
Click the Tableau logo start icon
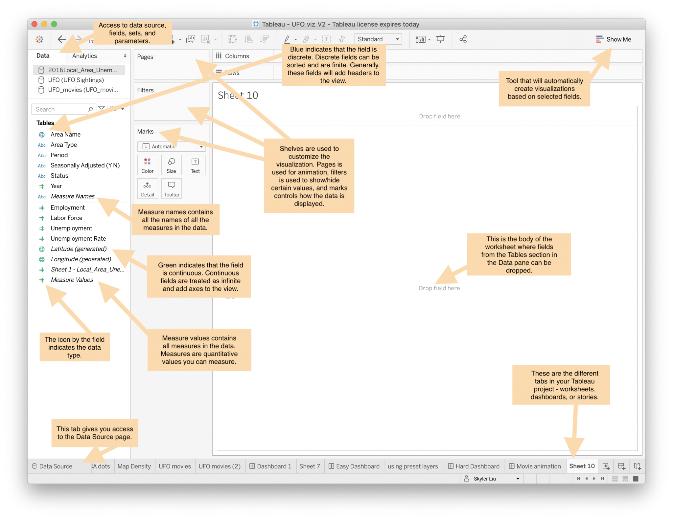(x=39, y=39)
